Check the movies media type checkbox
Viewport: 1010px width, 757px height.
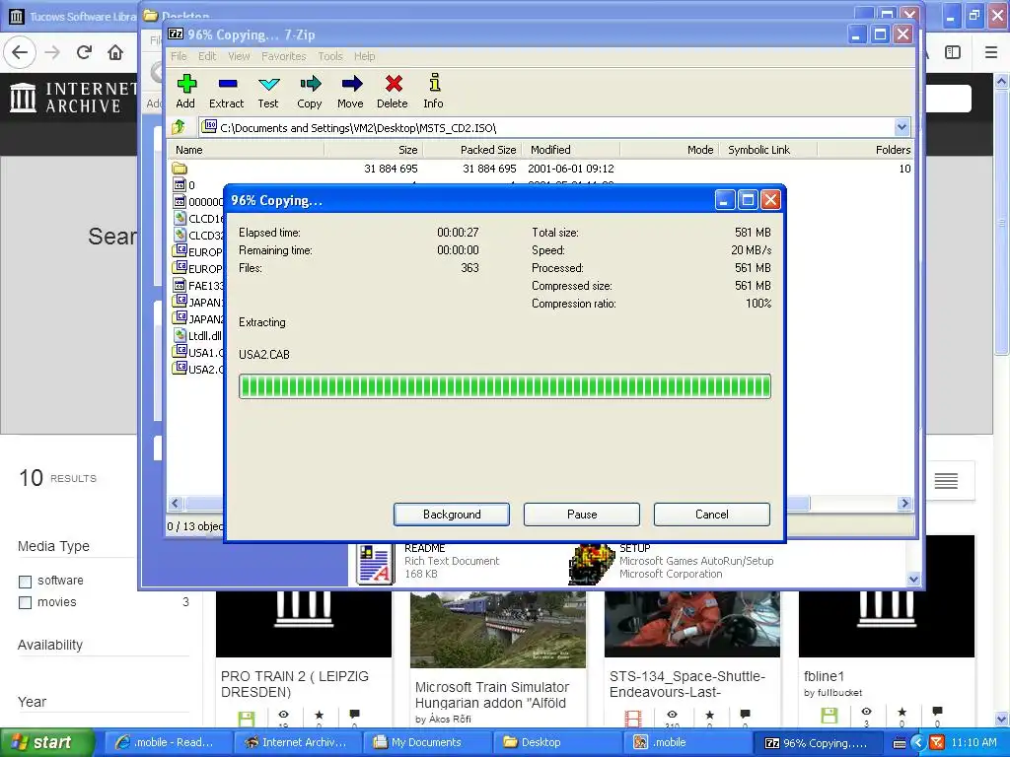25,602
